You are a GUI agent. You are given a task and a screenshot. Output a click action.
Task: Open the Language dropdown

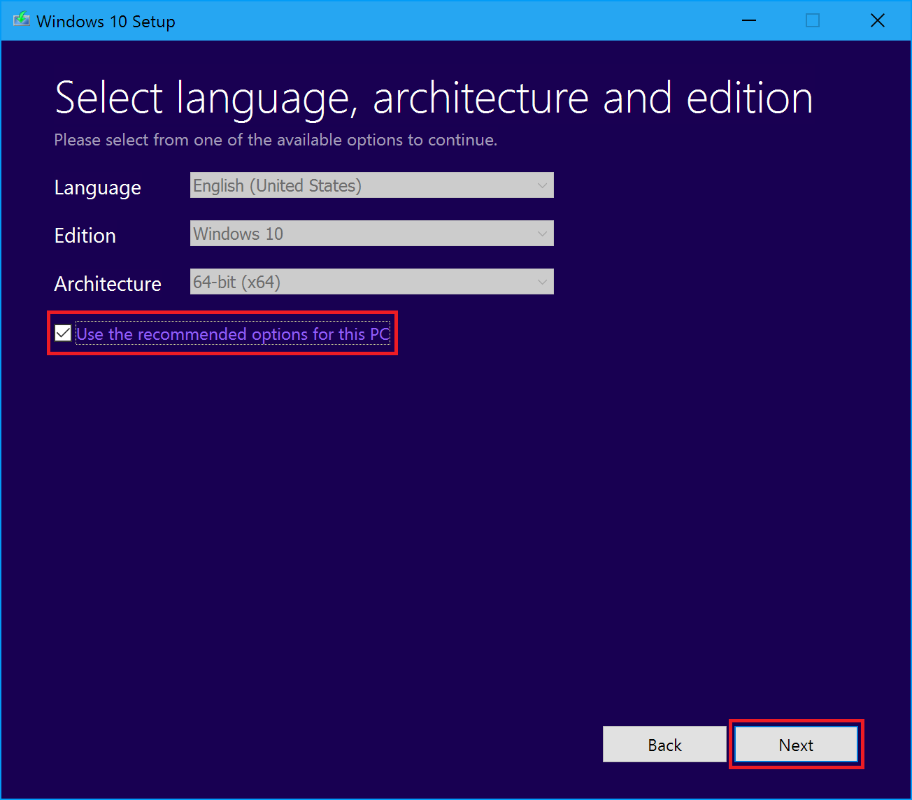(x=372, y=185)
